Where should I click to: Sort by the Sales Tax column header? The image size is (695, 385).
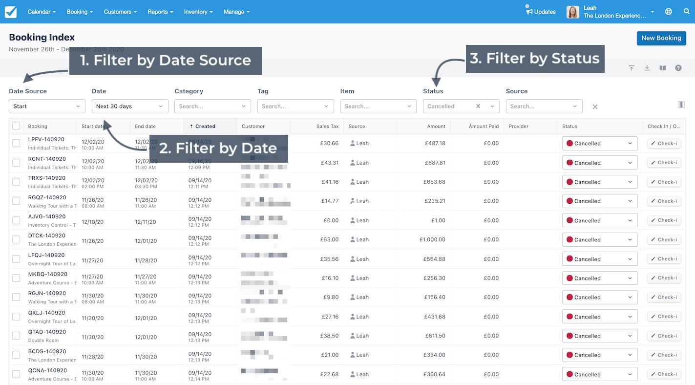click(x=317, y=126)
